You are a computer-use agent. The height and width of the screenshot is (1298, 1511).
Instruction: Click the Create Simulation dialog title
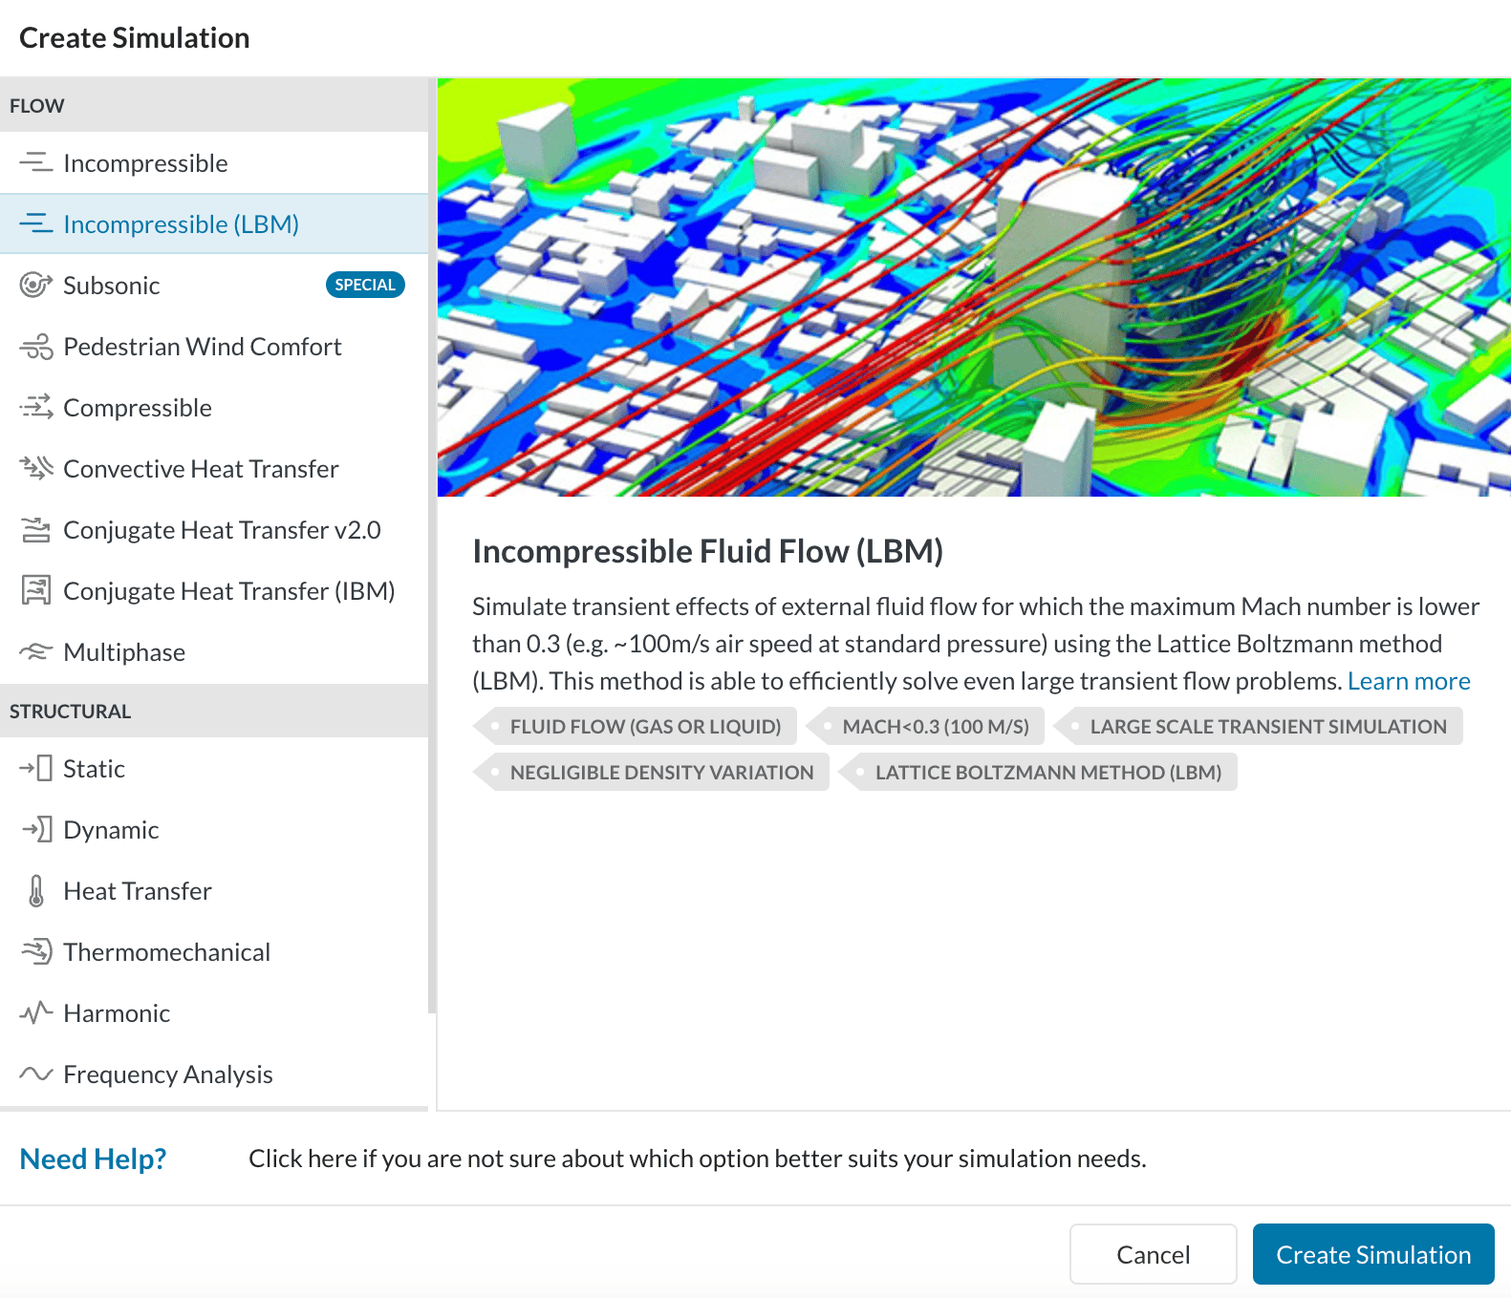(135, 38)
